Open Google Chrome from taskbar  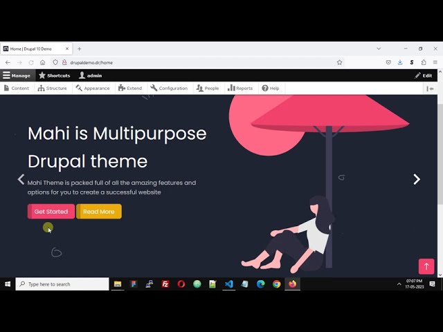coord(277,284)
